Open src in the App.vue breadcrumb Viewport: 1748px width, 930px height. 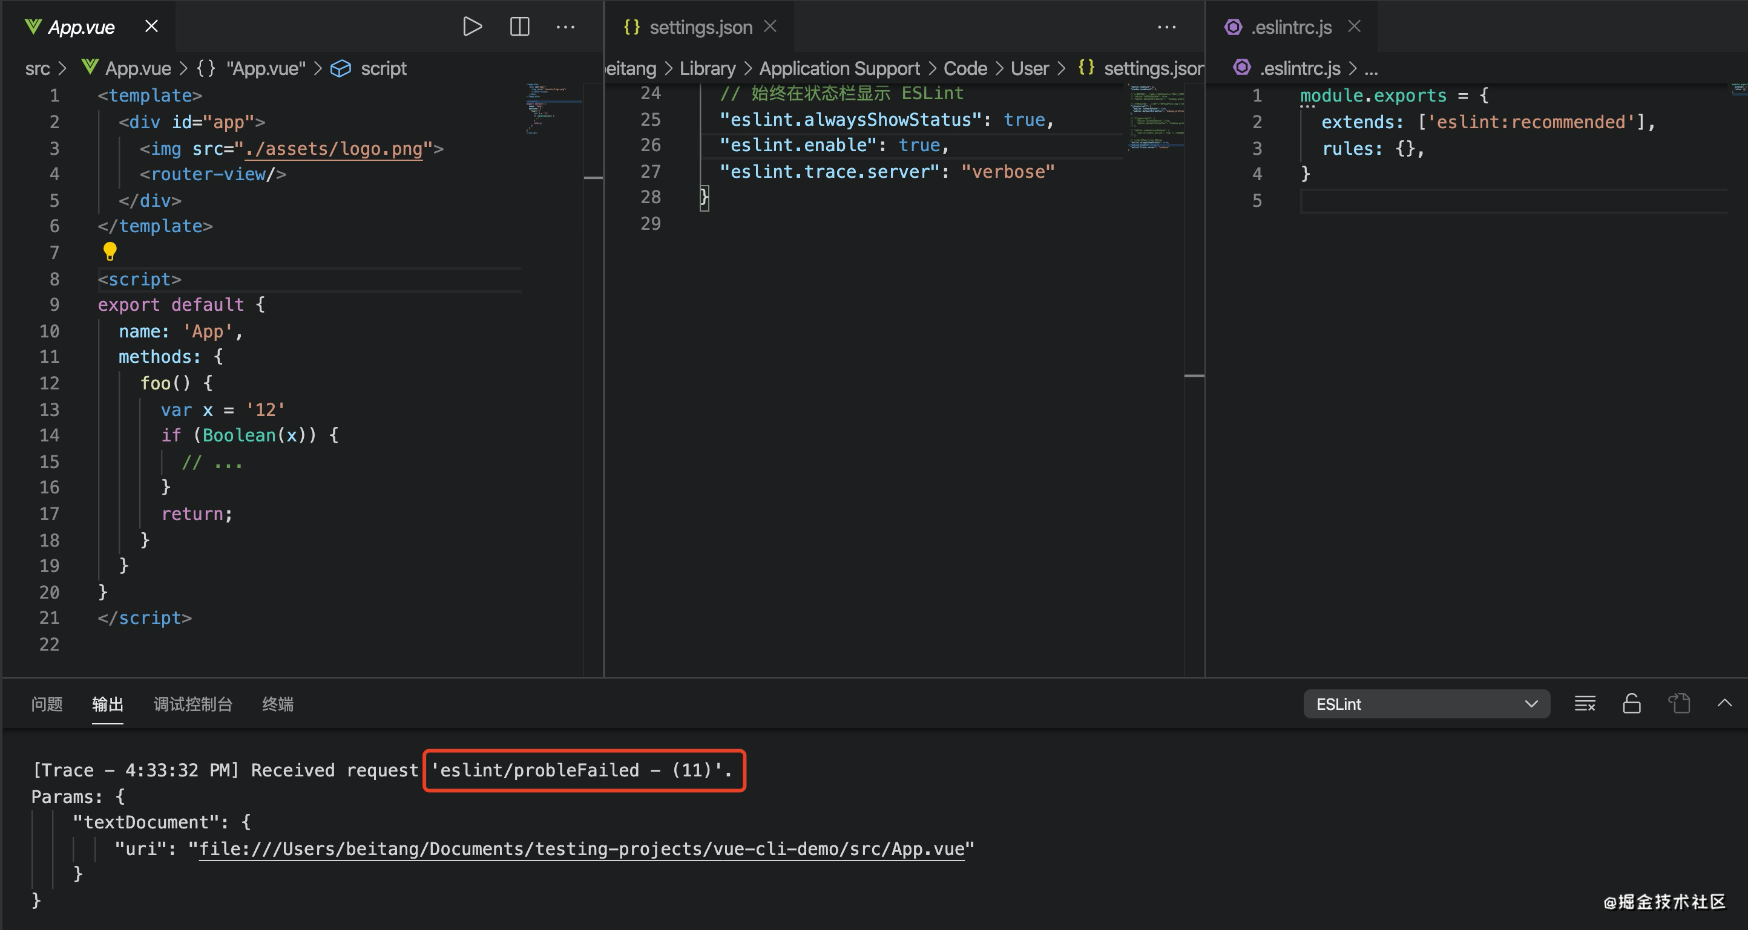tap(38, 68)
